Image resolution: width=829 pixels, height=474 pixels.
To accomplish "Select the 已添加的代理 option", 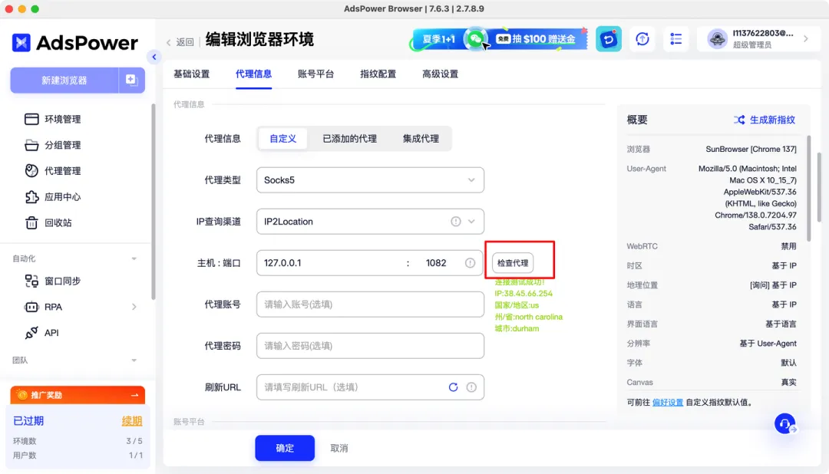I will (x=349, y=139).
